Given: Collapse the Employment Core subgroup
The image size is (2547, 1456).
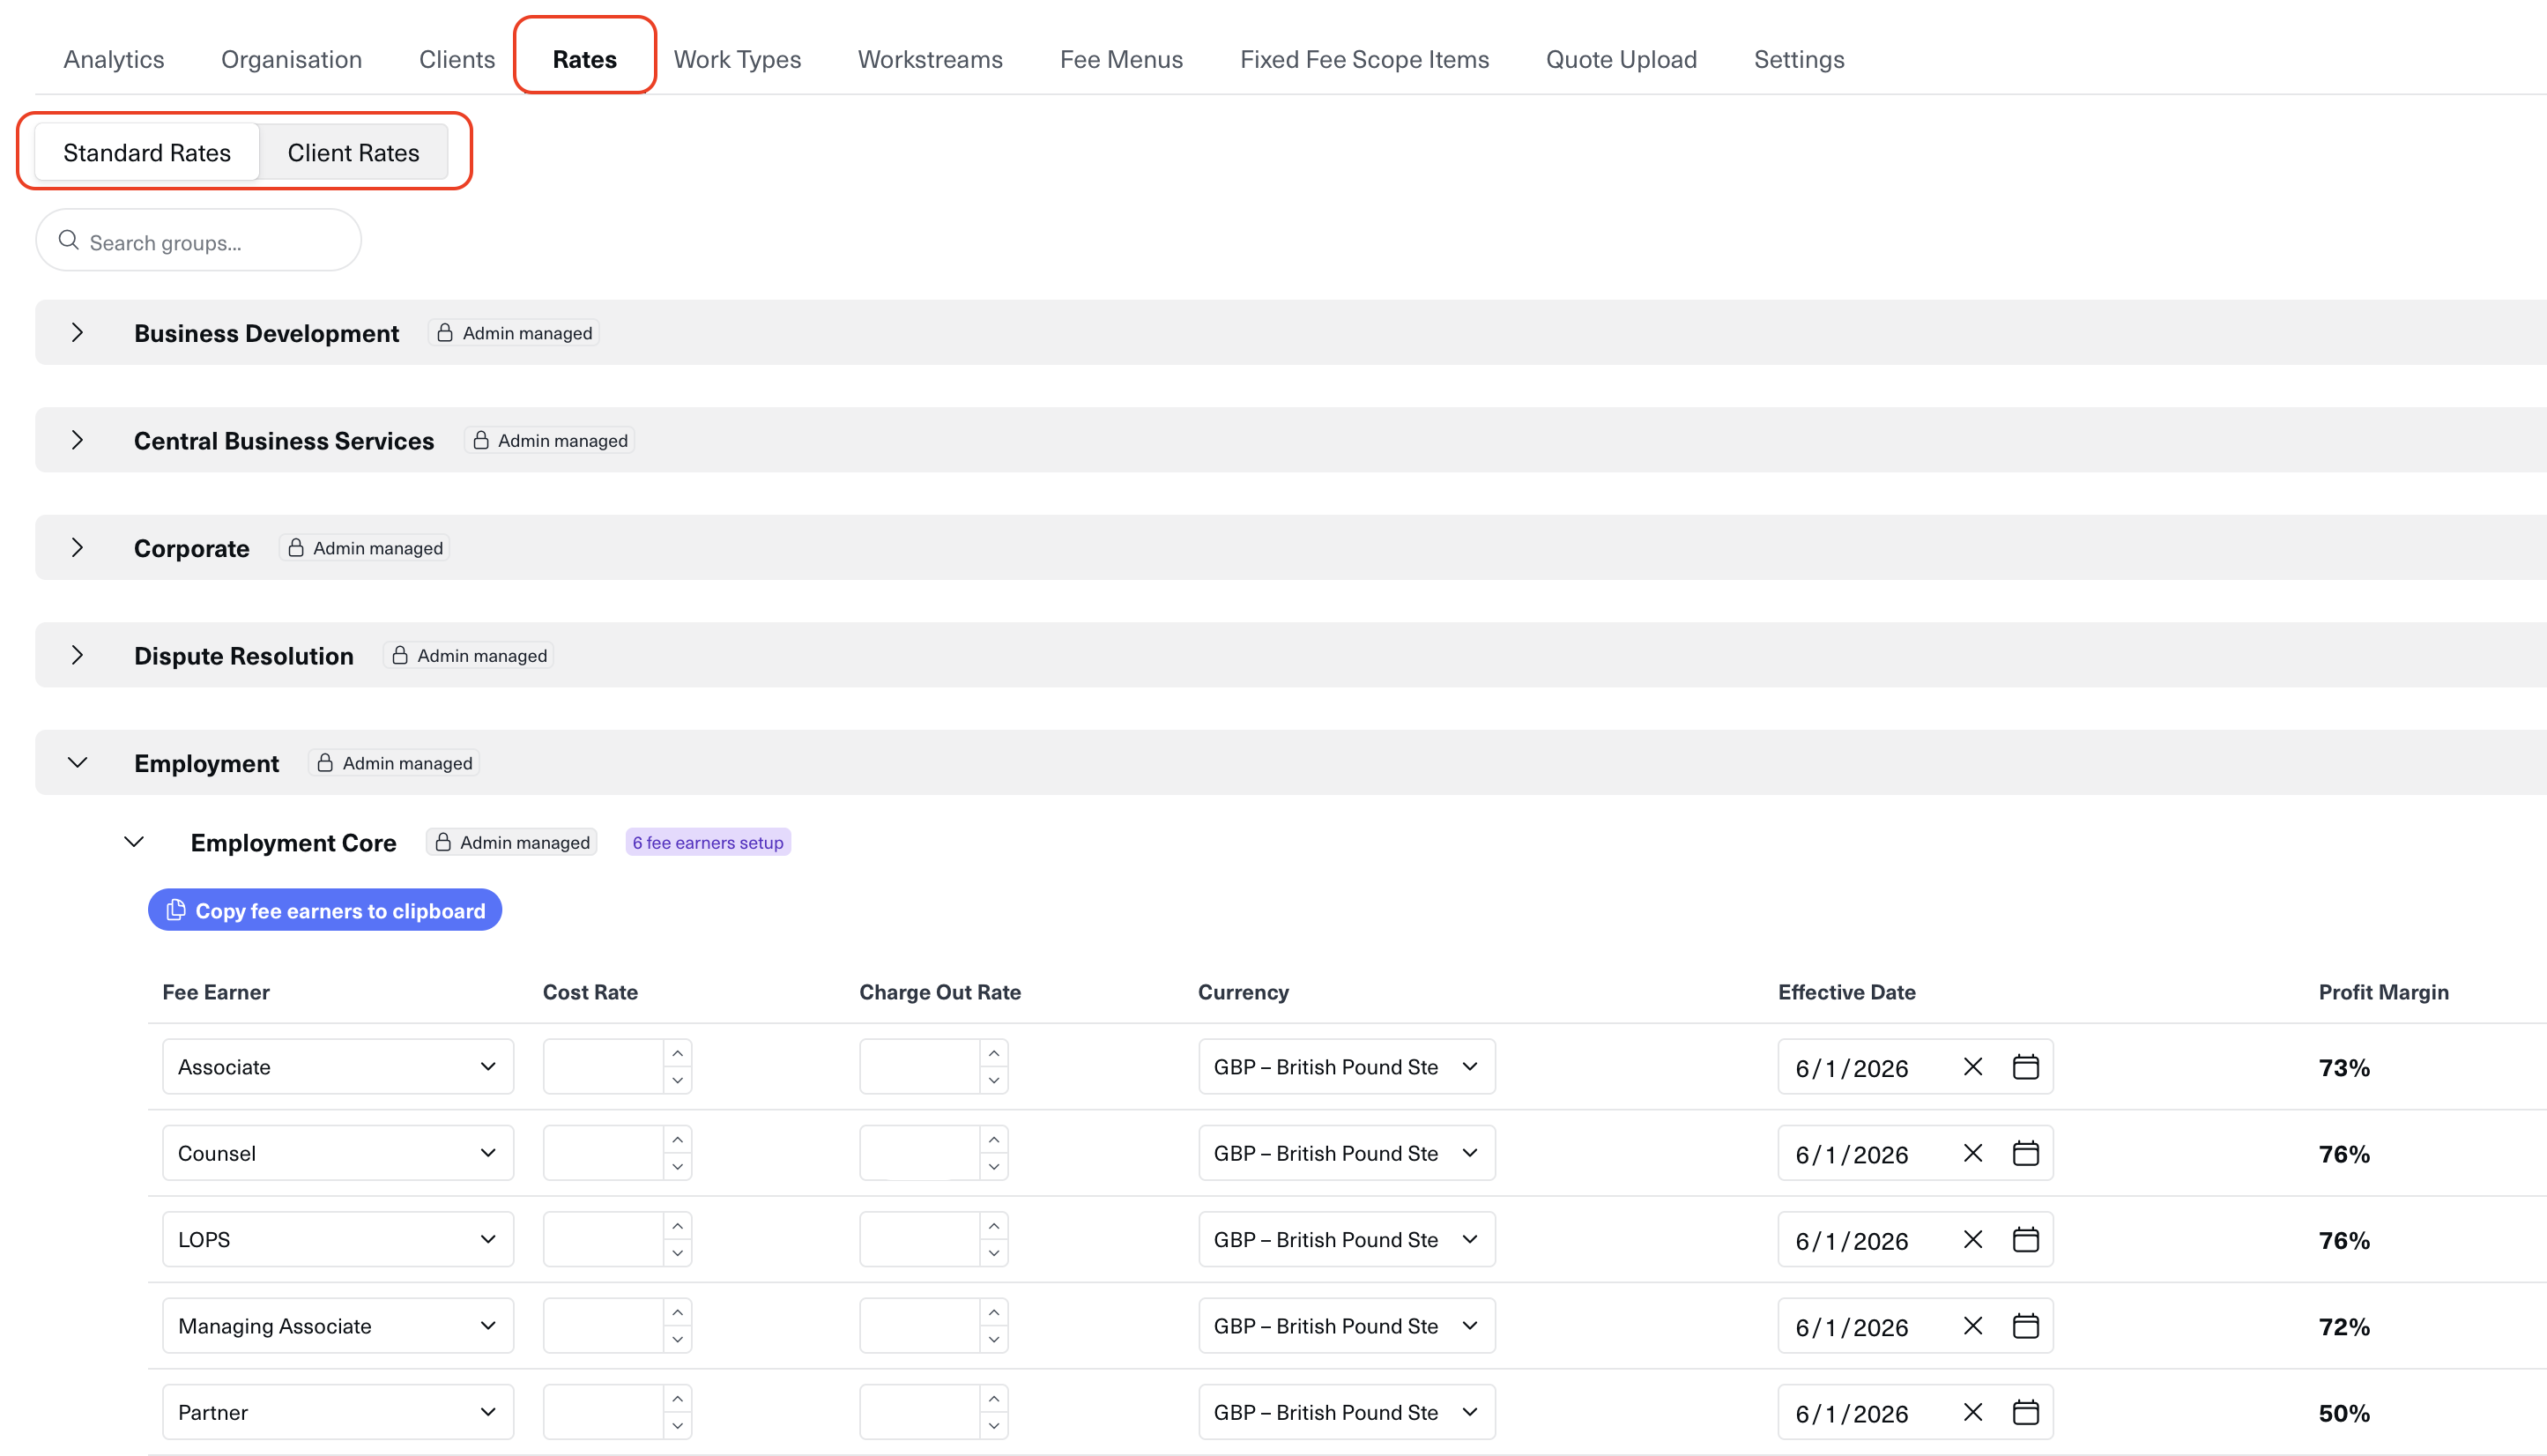Looking at the screenshot, I should [x=134, y=842].
